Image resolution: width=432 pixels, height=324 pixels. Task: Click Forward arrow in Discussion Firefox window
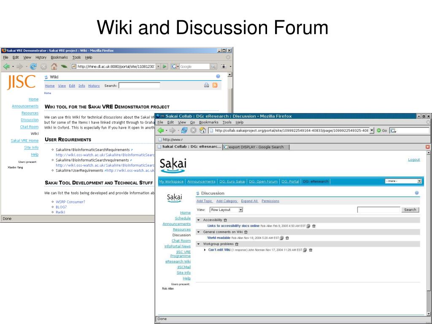point(173,130)
